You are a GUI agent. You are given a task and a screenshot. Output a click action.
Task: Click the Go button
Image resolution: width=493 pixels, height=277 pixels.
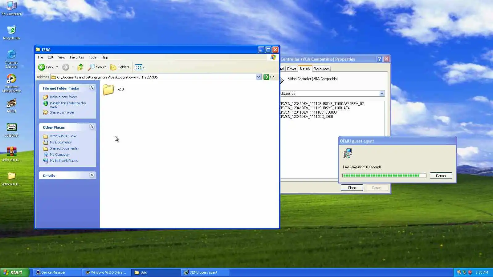269,77
